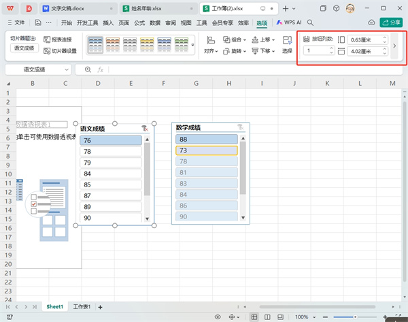
Task: Click the WPS AI button
Action: click(x=289, y=22)
